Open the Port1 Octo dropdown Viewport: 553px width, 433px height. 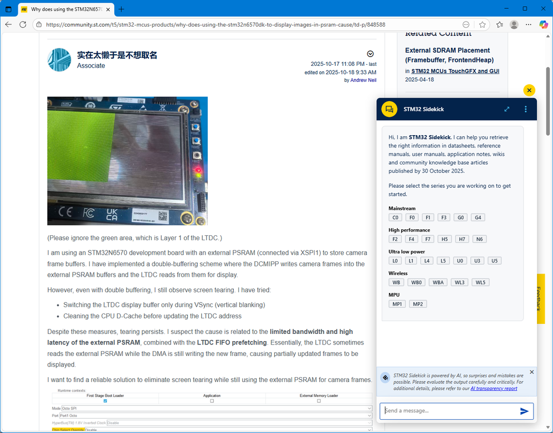click(x=216, y=416)
